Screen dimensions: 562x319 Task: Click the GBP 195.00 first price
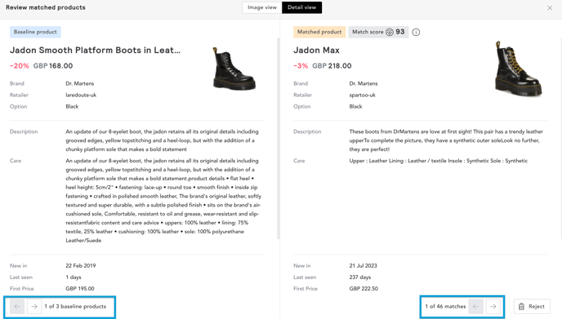click(80, 289)
